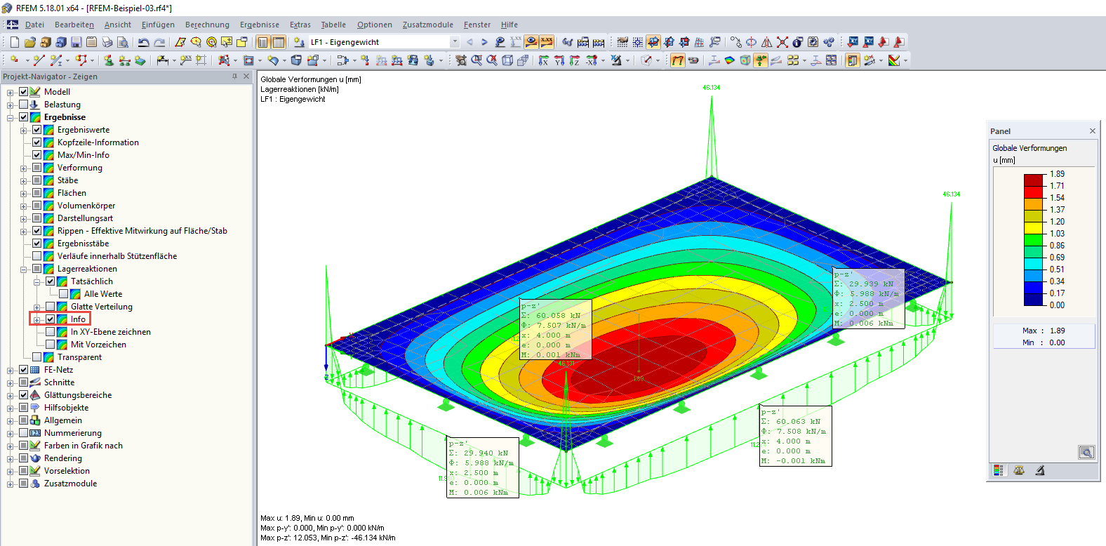
Task: Open a file with the folder icon
Action: point(30,42)
